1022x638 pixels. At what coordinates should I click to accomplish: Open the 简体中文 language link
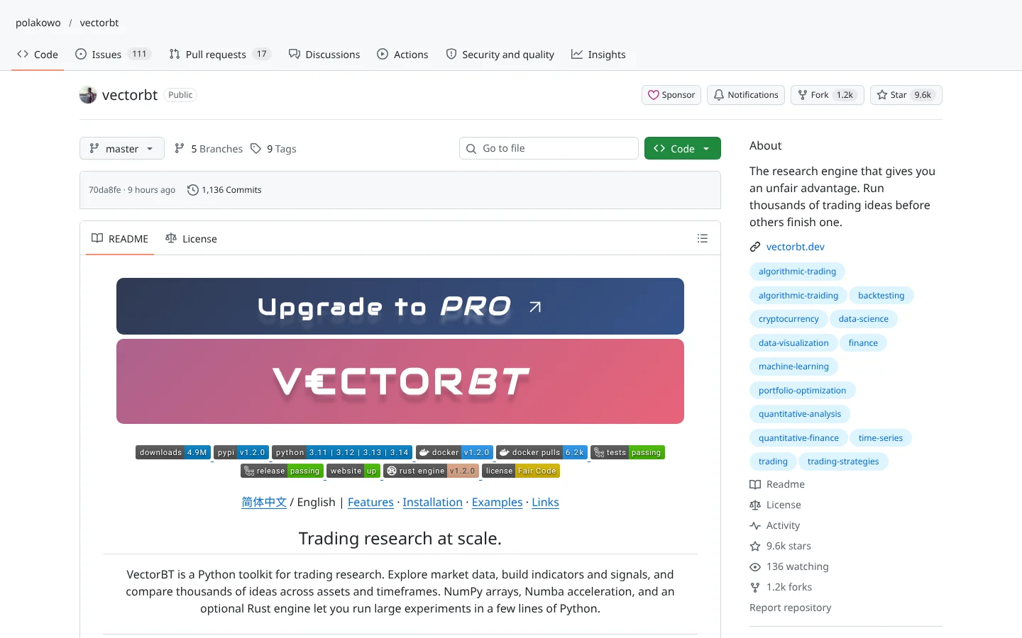tap(264, 502)
